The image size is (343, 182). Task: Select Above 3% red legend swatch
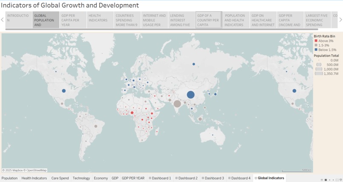coord(316,41)
